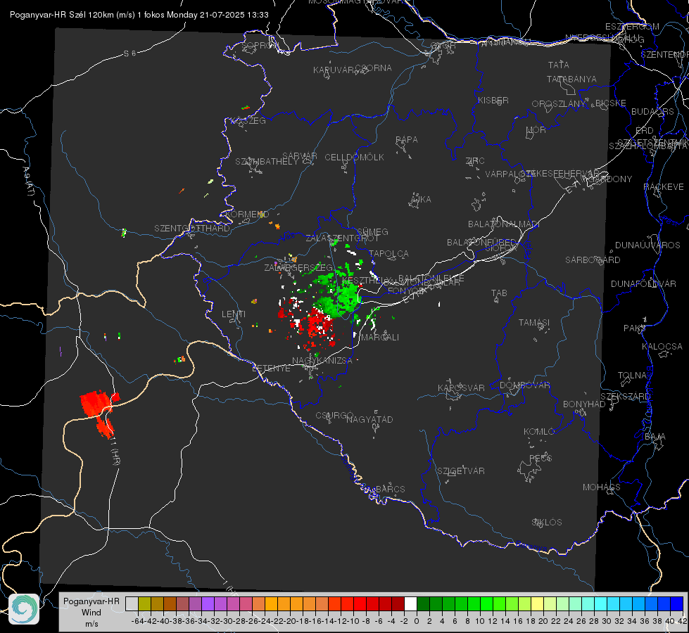Click the white swatch in the wind legend

[x=410, y=604]
